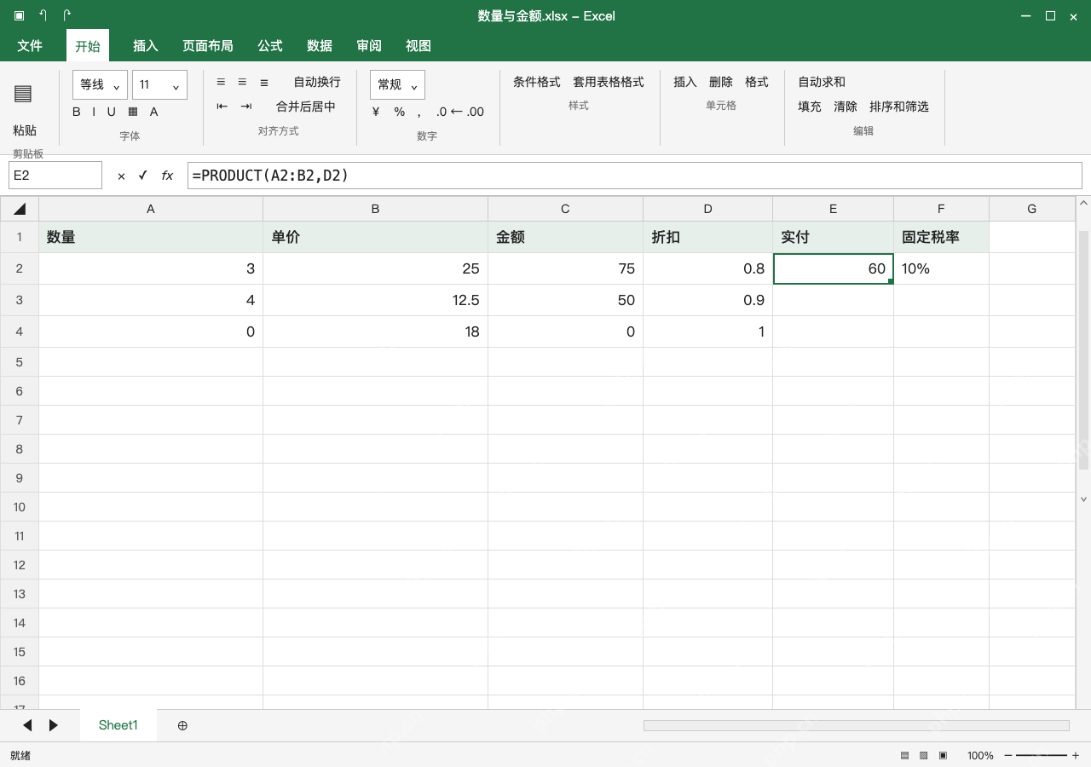Add a new sheet with plus icon
Viewport: 1091px width, 767px height.
(x=182, y=725)
